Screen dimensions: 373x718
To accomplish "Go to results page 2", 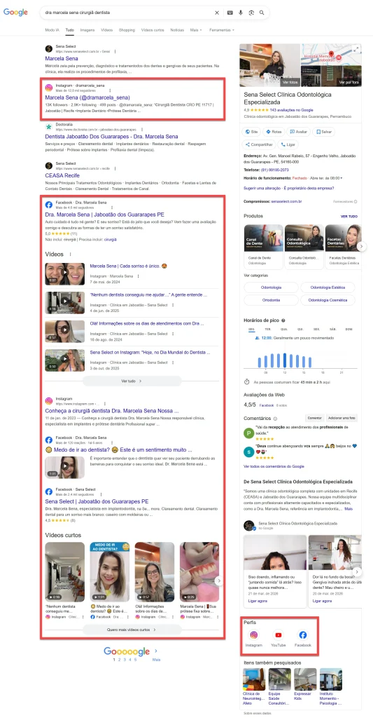I will click(x=119, y=660).
